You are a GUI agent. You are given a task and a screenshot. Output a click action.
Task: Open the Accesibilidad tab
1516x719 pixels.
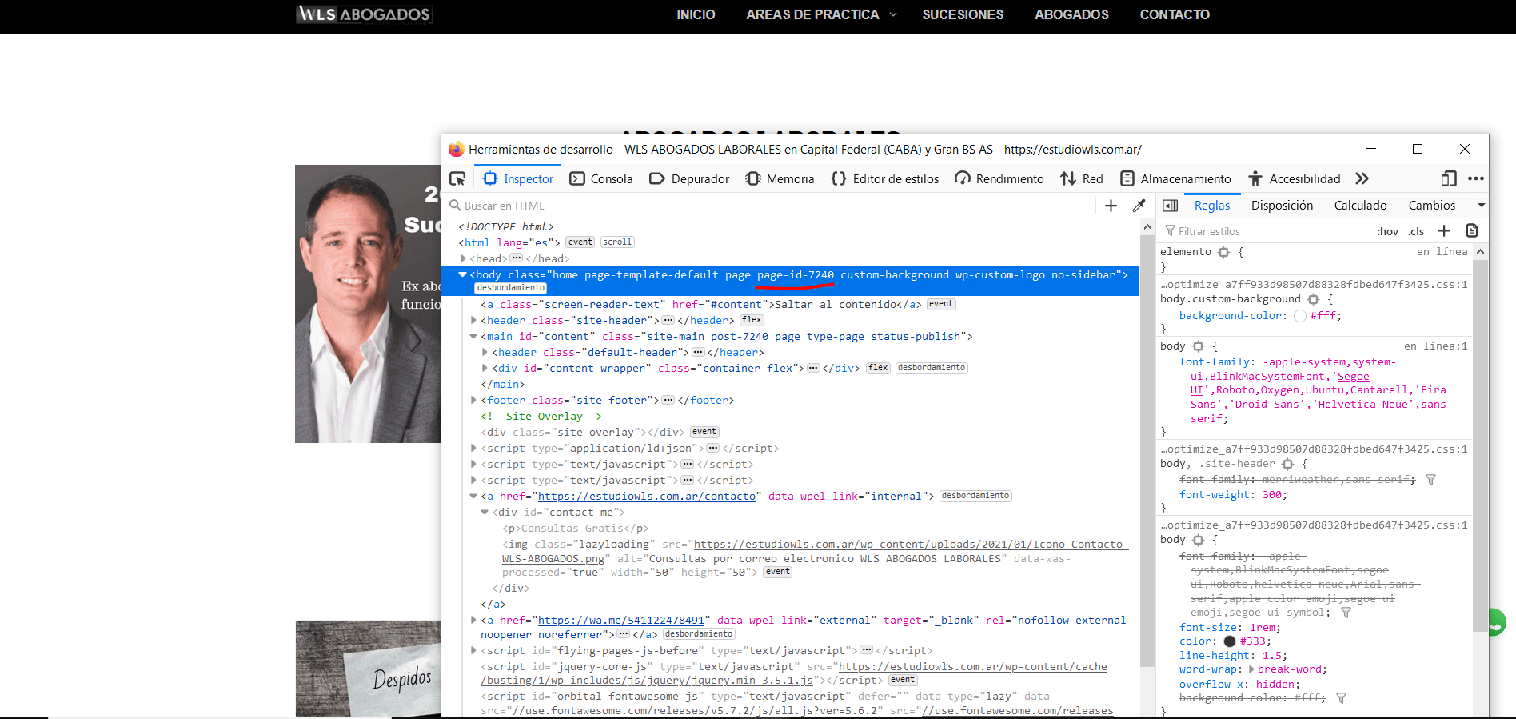point(1295,178)
